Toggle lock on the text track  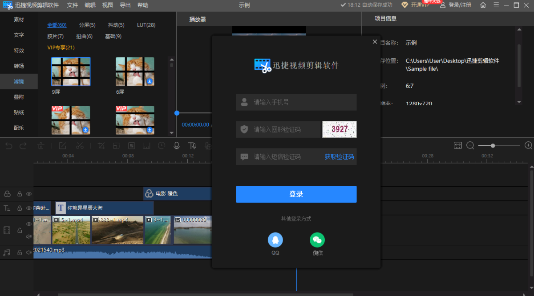[20, 208]
